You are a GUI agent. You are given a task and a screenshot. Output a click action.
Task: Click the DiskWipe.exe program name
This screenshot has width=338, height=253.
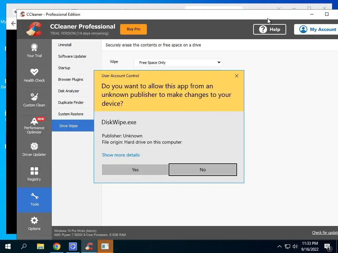pos(119,122)
